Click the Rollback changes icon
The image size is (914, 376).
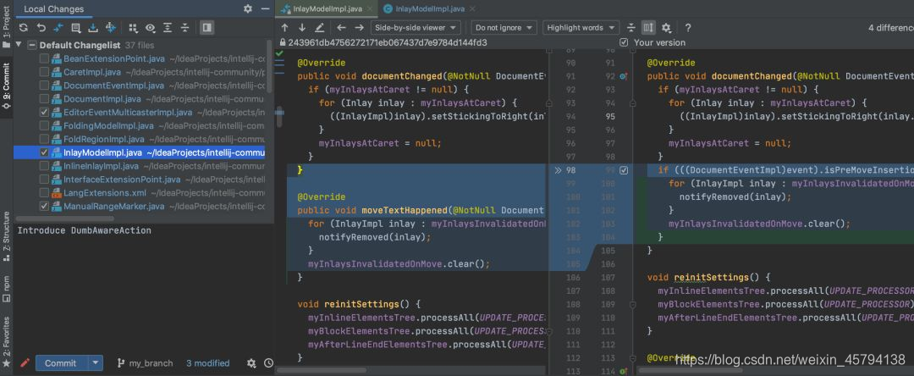(x=41, y=27)
